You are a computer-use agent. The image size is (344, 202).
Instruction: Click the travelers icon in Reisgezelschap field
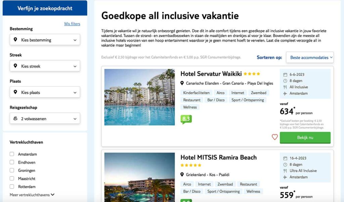(15, 119)
